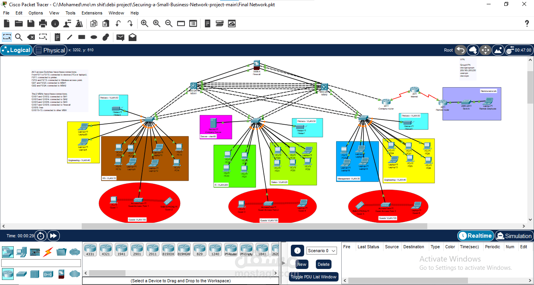Switch to Realtime mode

[475, 236]
